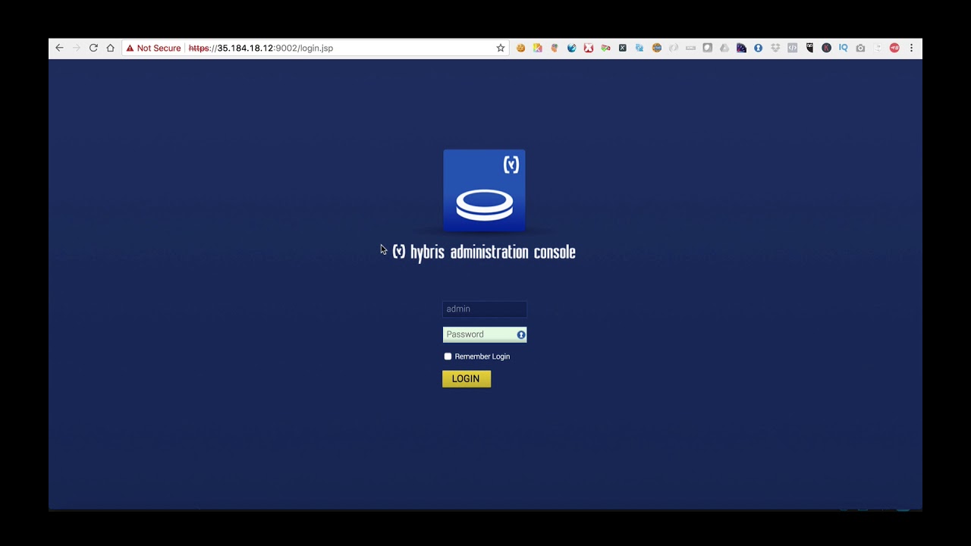Open the browser home page

(111, 48)
